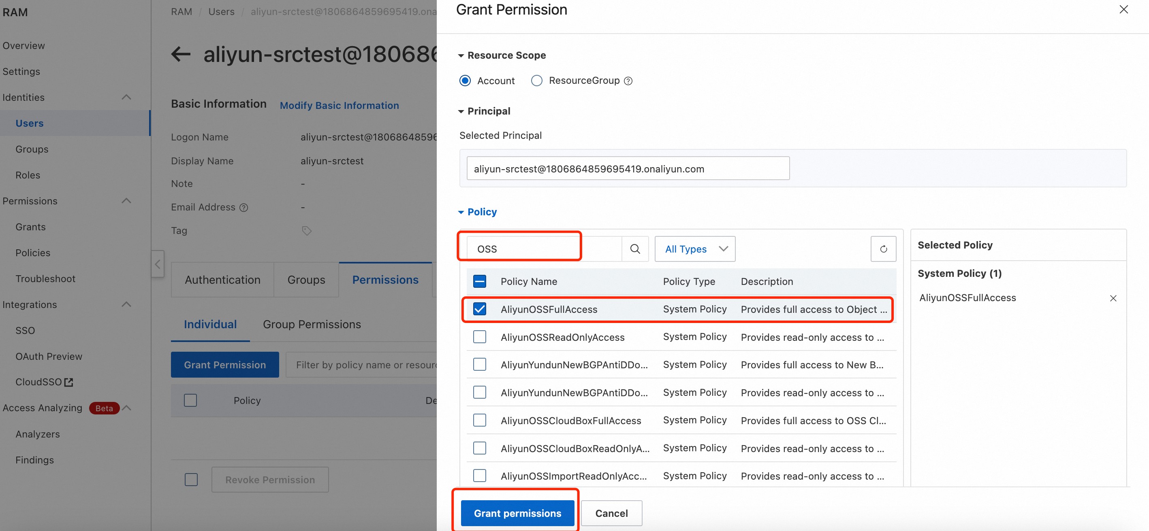This screenshot has height=531, width=1149.
Task: Open Overview in the RAM sidebar
Action: (23, 45)
